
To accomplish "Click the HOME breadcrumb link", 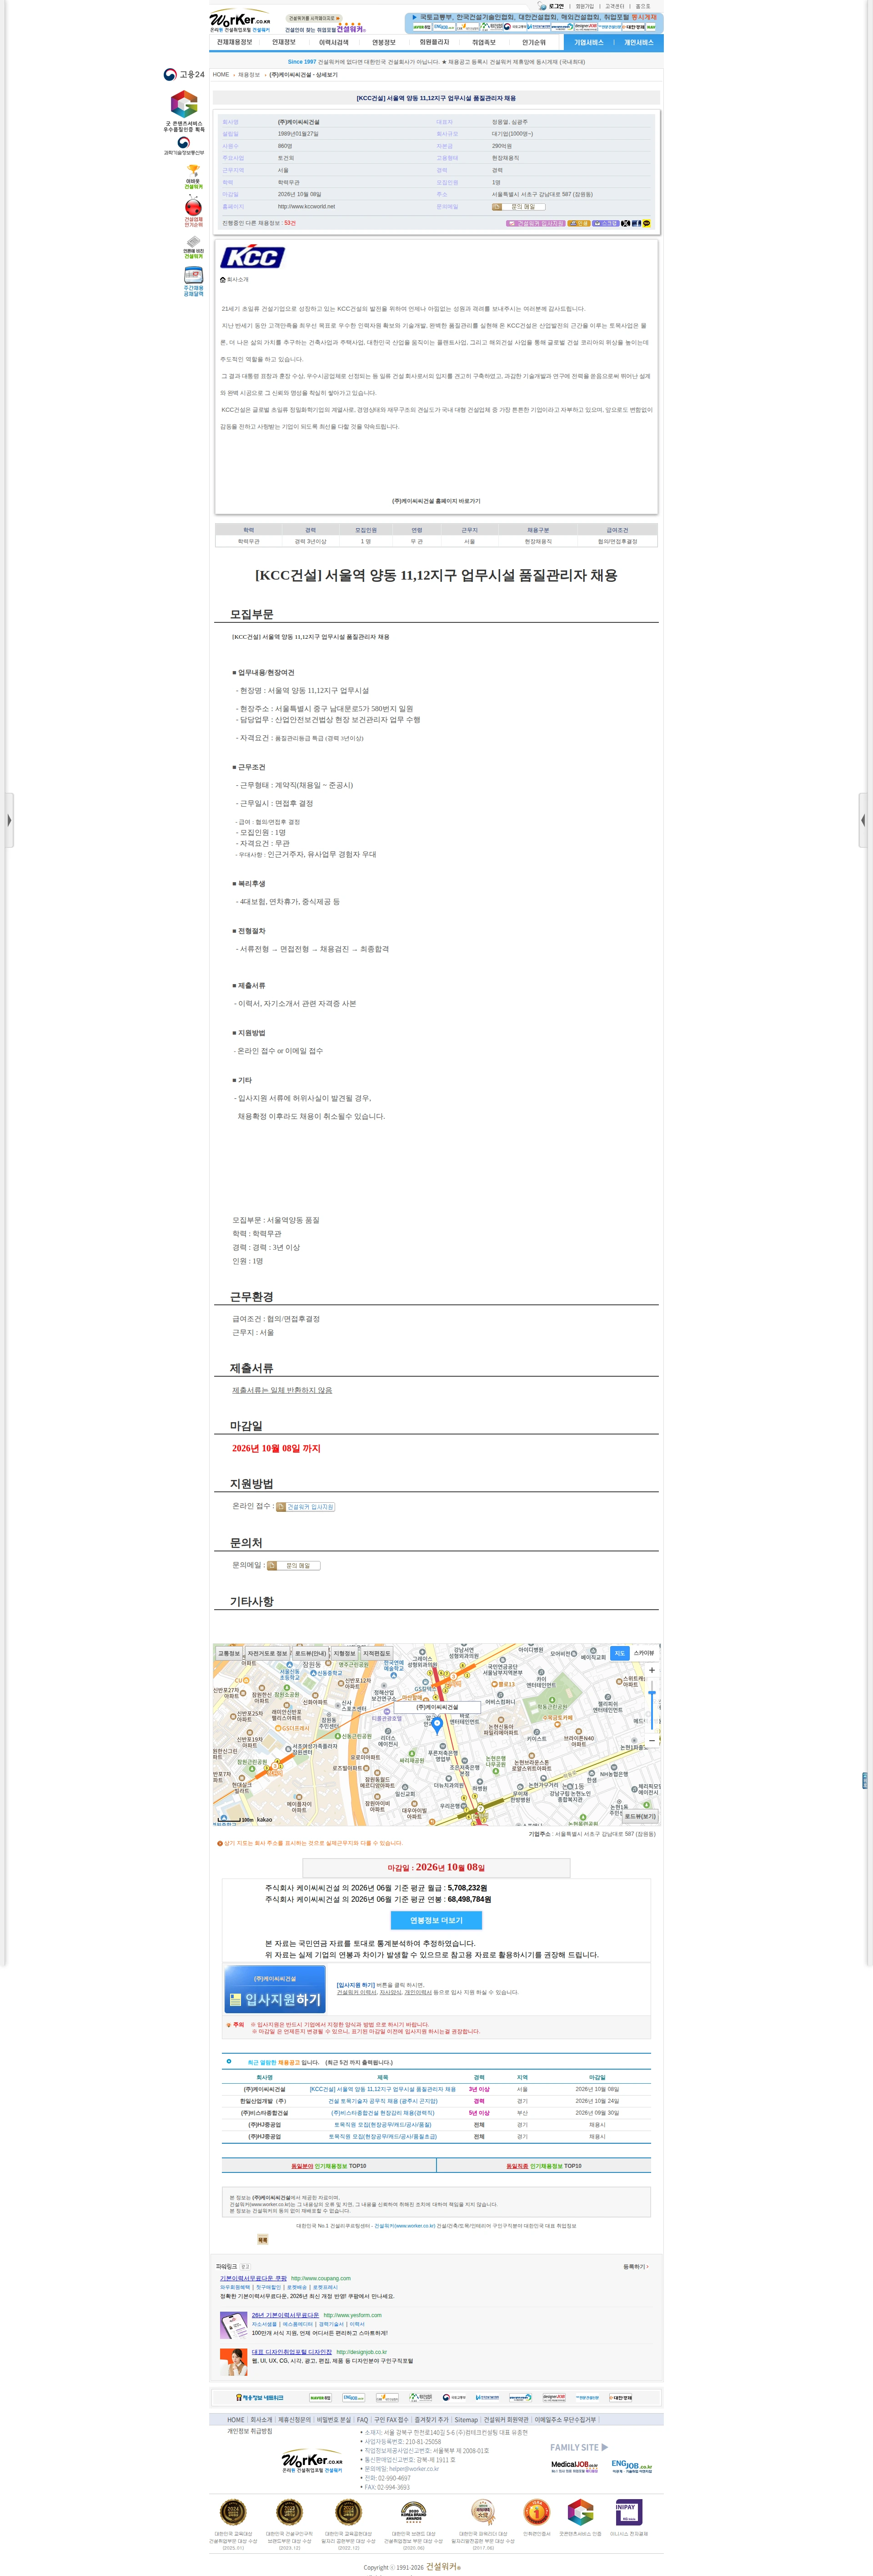I will click(x=221, y=75).
